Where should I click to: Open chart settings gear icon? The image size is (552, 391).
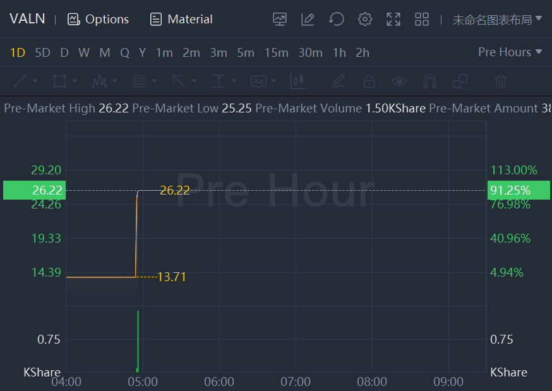[x=365, y=20]
